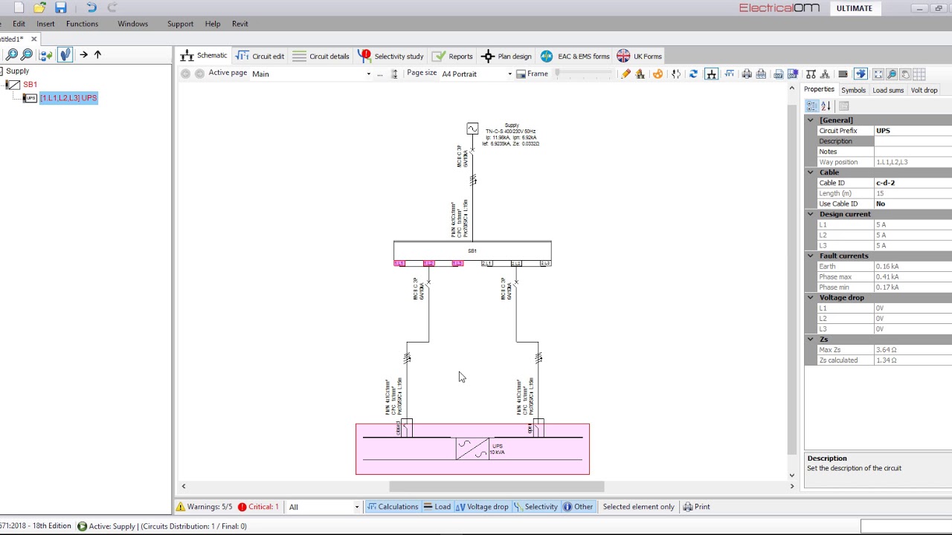Undo the last action
Screen dimensions: 952x535
[91, 7]
